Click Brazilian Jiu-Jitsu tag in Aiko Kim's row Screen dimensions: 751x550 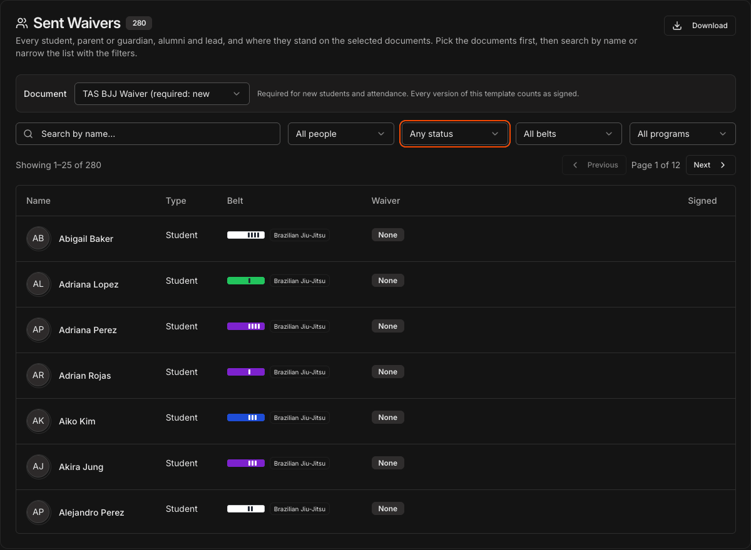pos(300,418)
